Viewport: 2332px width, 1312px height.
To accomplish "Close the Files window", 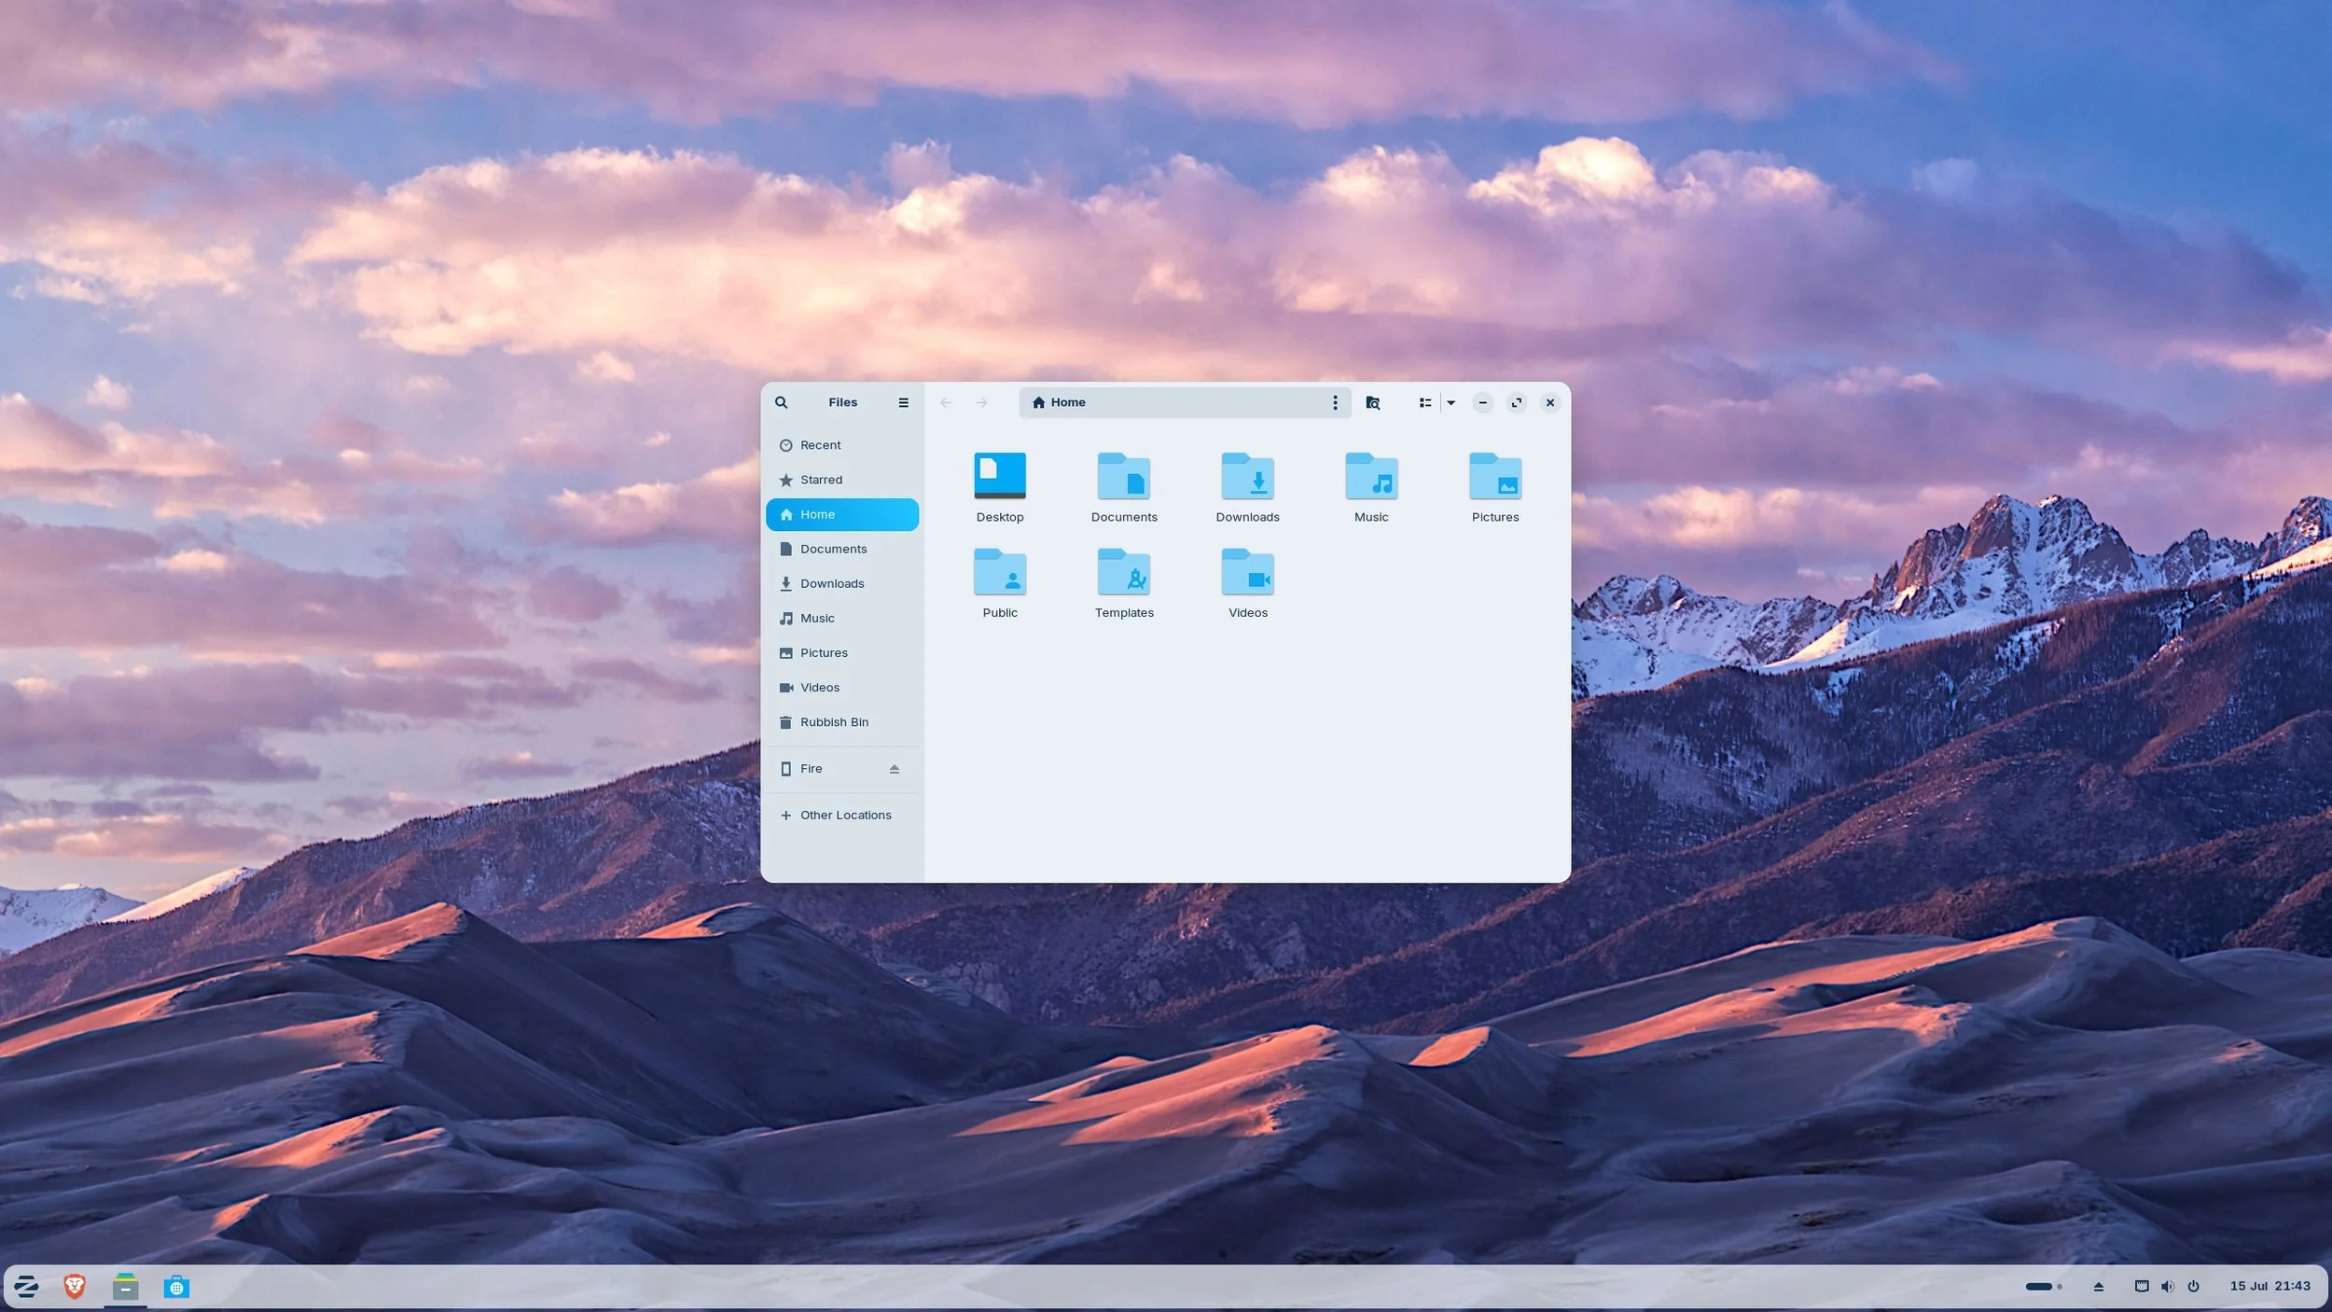I will pyautogui.click(x=1549, y=402).
